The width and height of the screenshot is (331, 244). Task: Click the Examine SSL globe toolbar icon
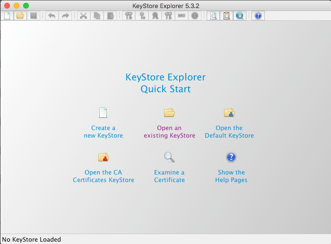tap(240, 16)
